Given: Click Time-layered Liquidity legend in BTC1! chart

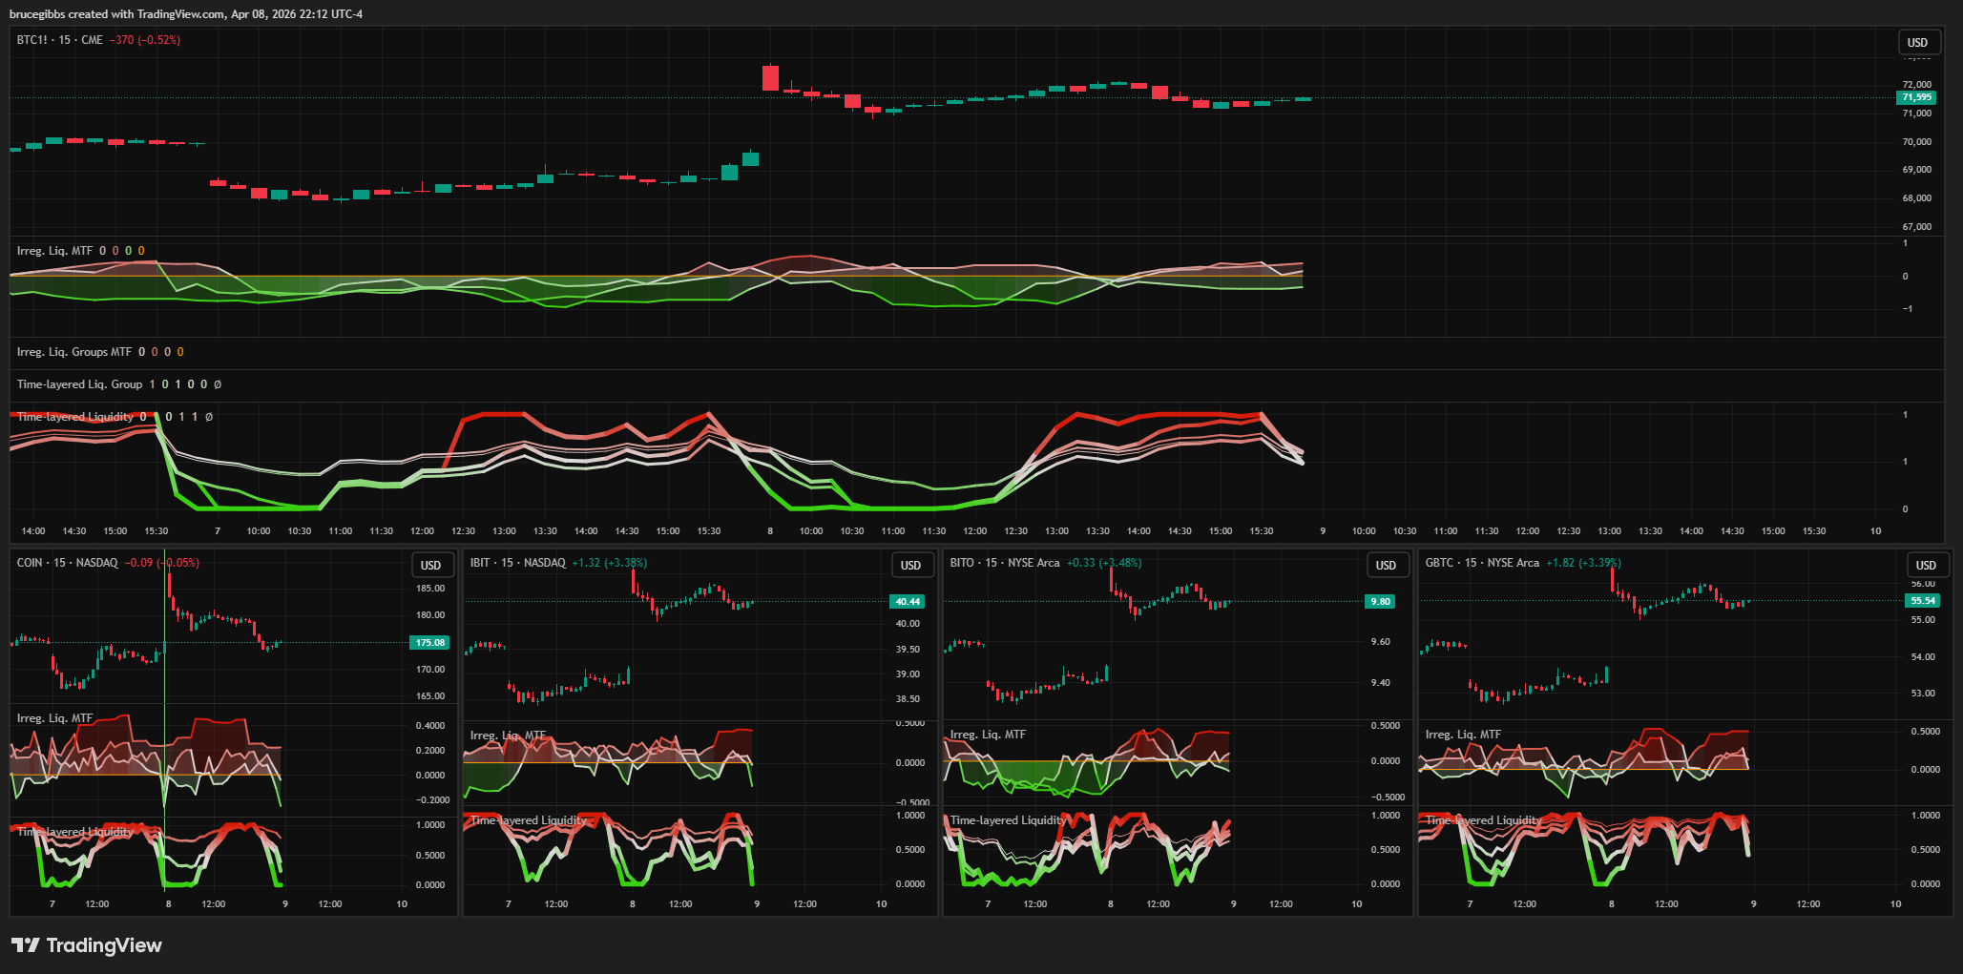Looking at the screenshot, I should pyautogui.click(x=74, y=417).
